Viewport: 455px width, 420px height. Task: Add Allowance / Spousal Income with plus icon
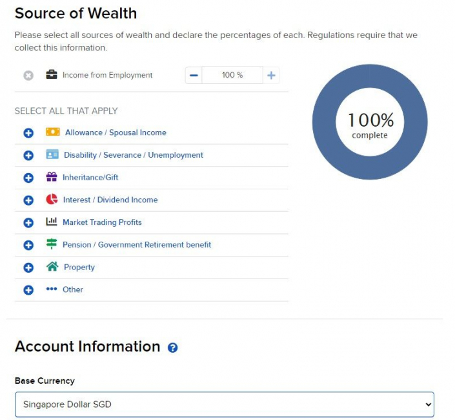[x=28, y=133]
